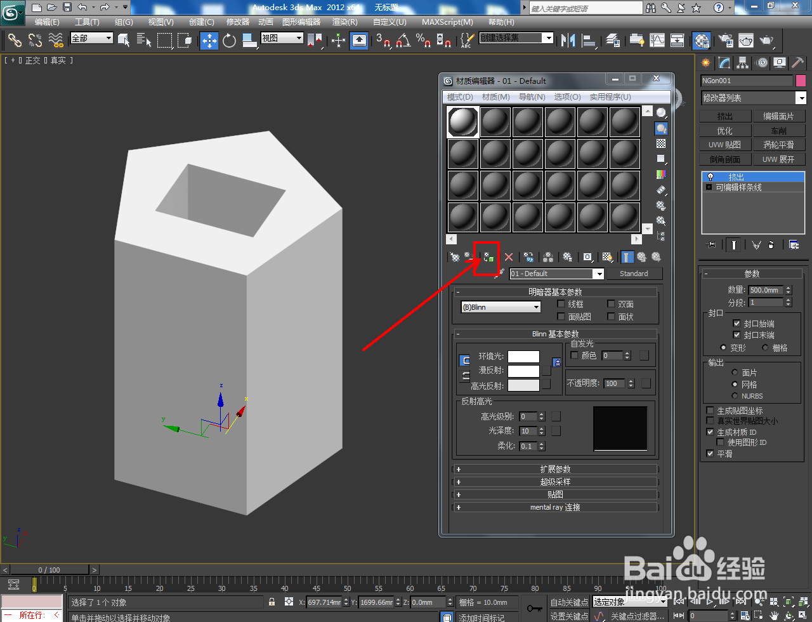Image resolution: width=812 pixels, height=622 pixels.
Task: Check 生成贴图坐标 option
Action: tap(710, 411)
